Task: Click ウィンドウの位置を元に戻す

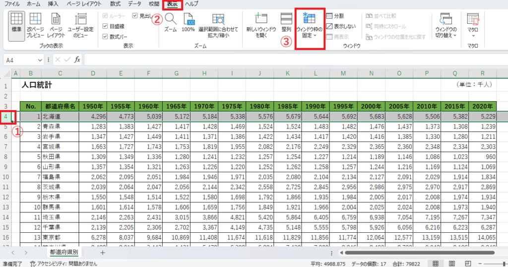Action: click(x=395, y=37)
